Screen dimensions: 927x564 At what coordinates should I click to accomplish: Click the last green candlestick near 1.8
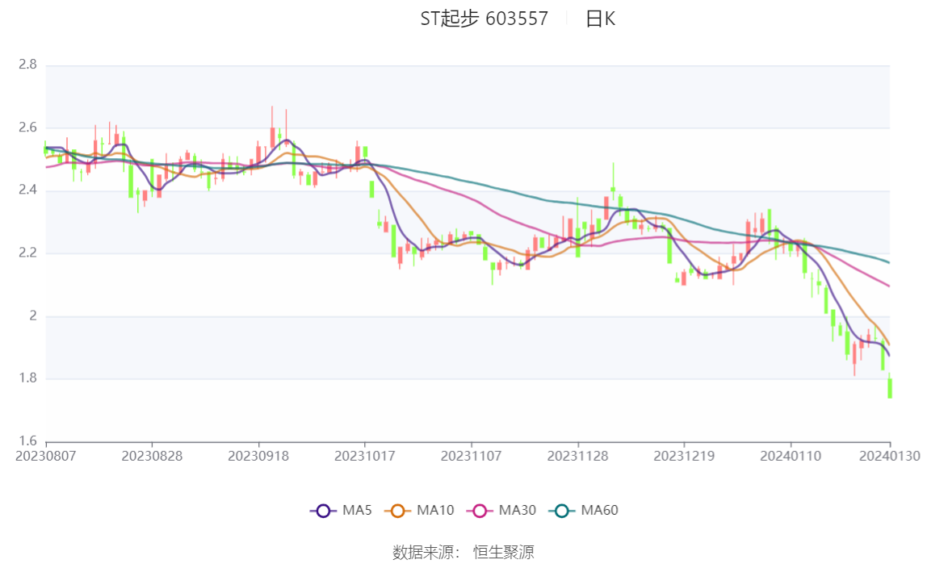[x=890, y=388]
